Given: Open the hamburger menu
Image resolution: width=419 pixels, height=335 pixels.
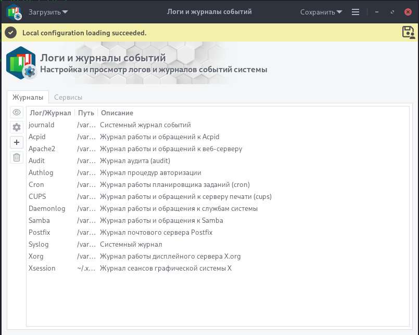Looking at the screenshot, I should [355, 12].
